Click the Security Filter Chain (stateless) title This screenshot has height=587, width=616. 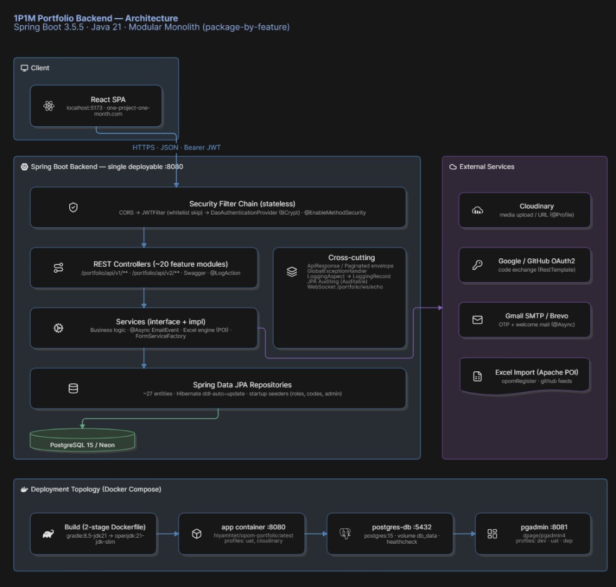[x=242, y=204]
